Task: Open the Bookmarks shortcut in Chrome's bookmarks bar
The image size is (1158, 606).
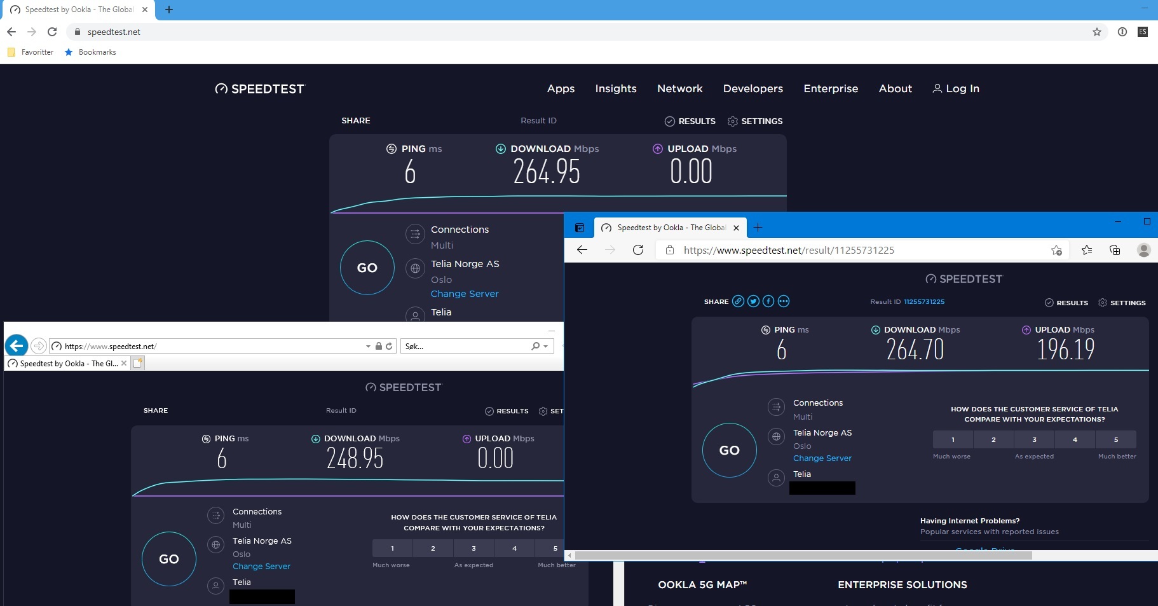Action: pos(90,52)
